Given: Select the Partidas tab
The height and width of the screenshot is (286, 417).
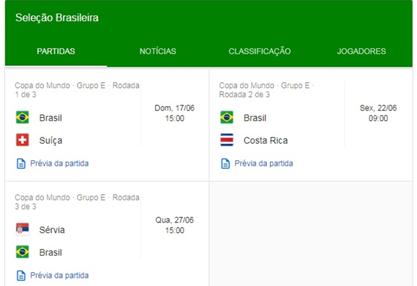Looking at the screenshot, I should point(56,52).
